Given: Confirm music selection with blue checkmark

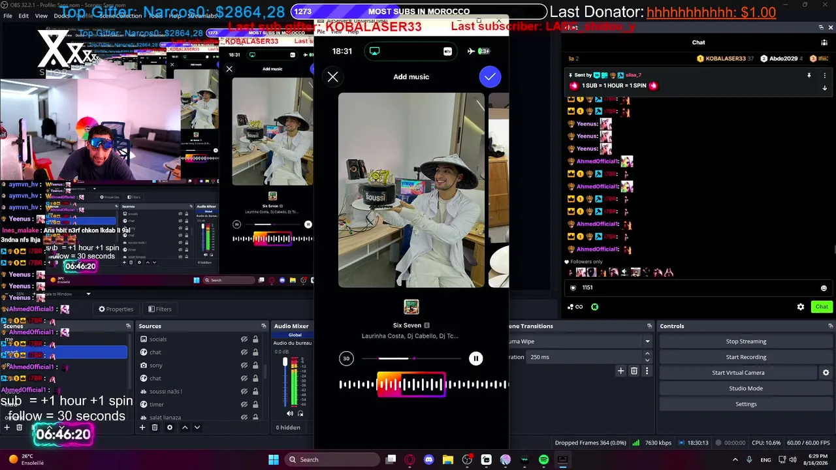Looking at the screenshot, I should (x=490, y=77).
